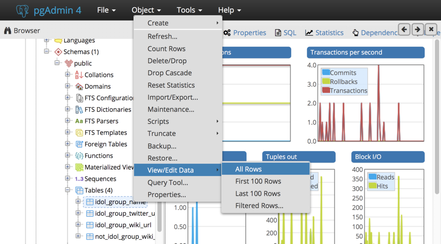Open the Create submenu
This screenshot has height=244, width=441.
tap(178, 23)
